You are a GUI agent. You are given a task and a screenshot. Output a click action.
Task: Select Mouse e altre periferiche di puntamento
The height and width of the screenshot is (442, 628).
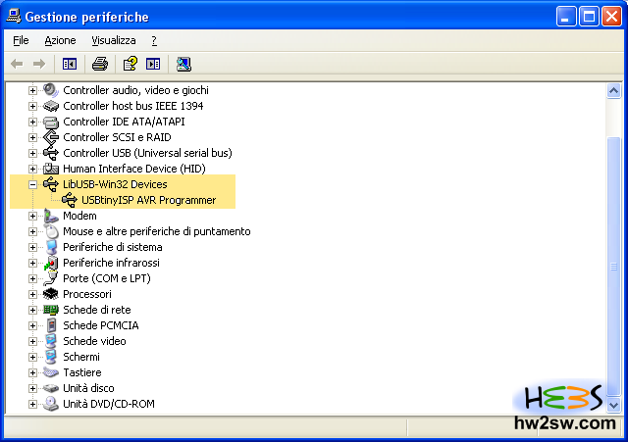tap(156, 231)
